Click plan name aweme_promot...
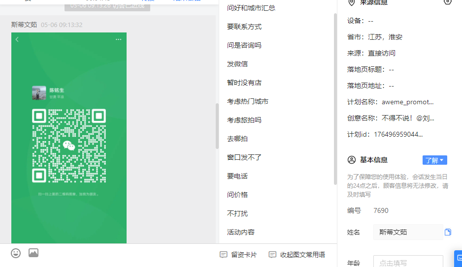462x267 pixels. point(407,102)
